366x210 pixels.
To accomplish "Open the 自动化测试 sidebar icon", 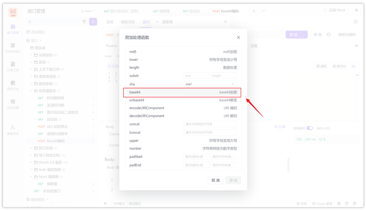I will pos(13,48).
